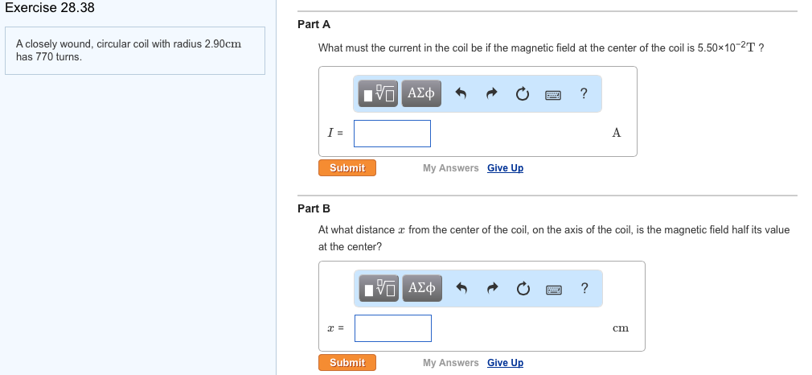Click the undo arrow in Part B
812x375 pixels.
coord(461,289)
